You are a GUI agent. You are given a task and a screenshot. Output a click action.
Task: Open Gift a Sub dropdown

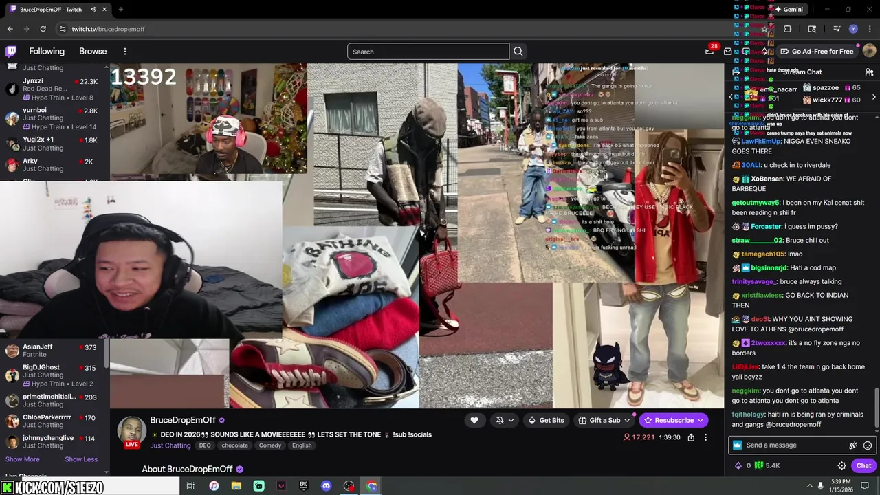(627, 420)
